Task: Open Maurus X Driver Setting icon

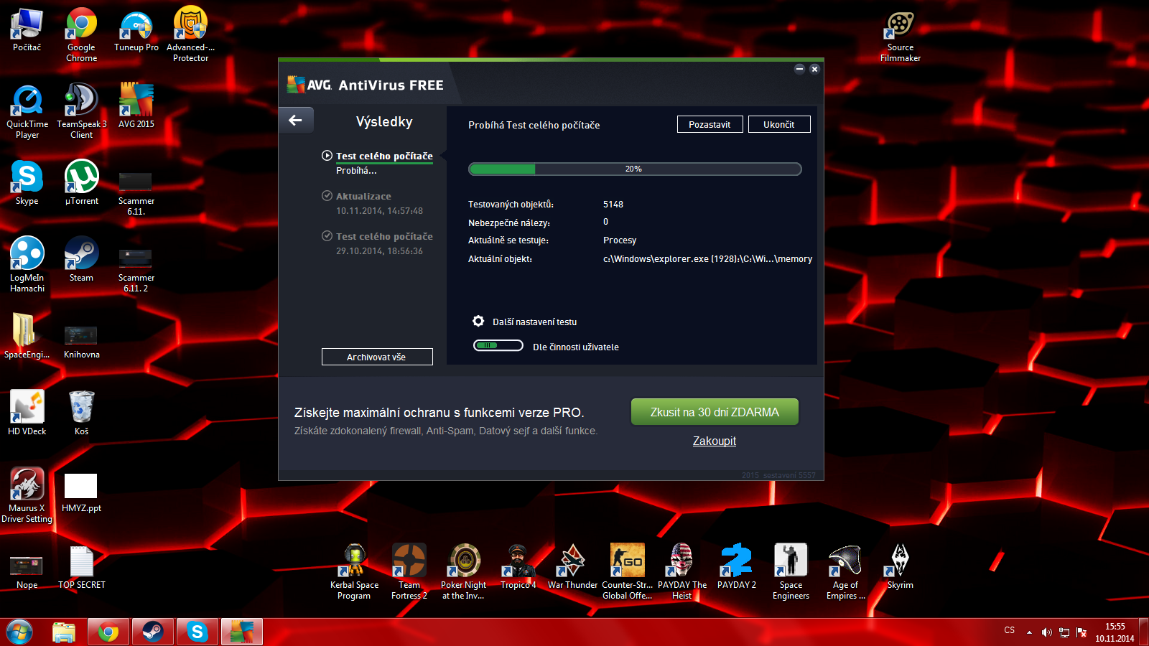Action: (27, 495)
